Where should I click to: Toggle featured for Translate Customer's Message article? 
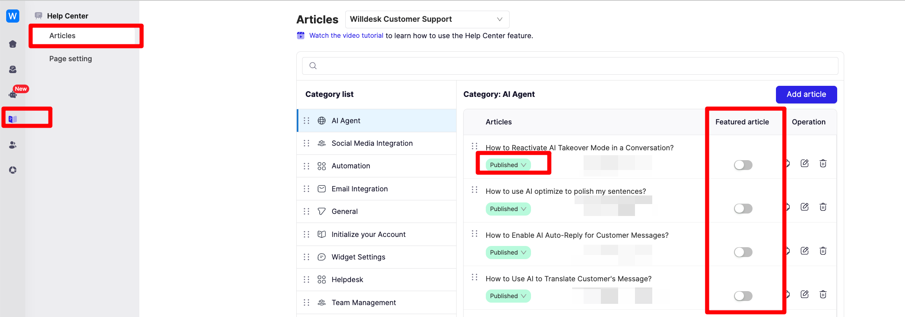coord(743,296)
